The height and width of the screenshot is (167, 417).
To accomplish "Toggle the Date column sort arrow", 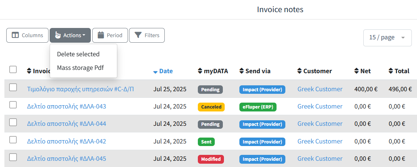I will [156, 71].
